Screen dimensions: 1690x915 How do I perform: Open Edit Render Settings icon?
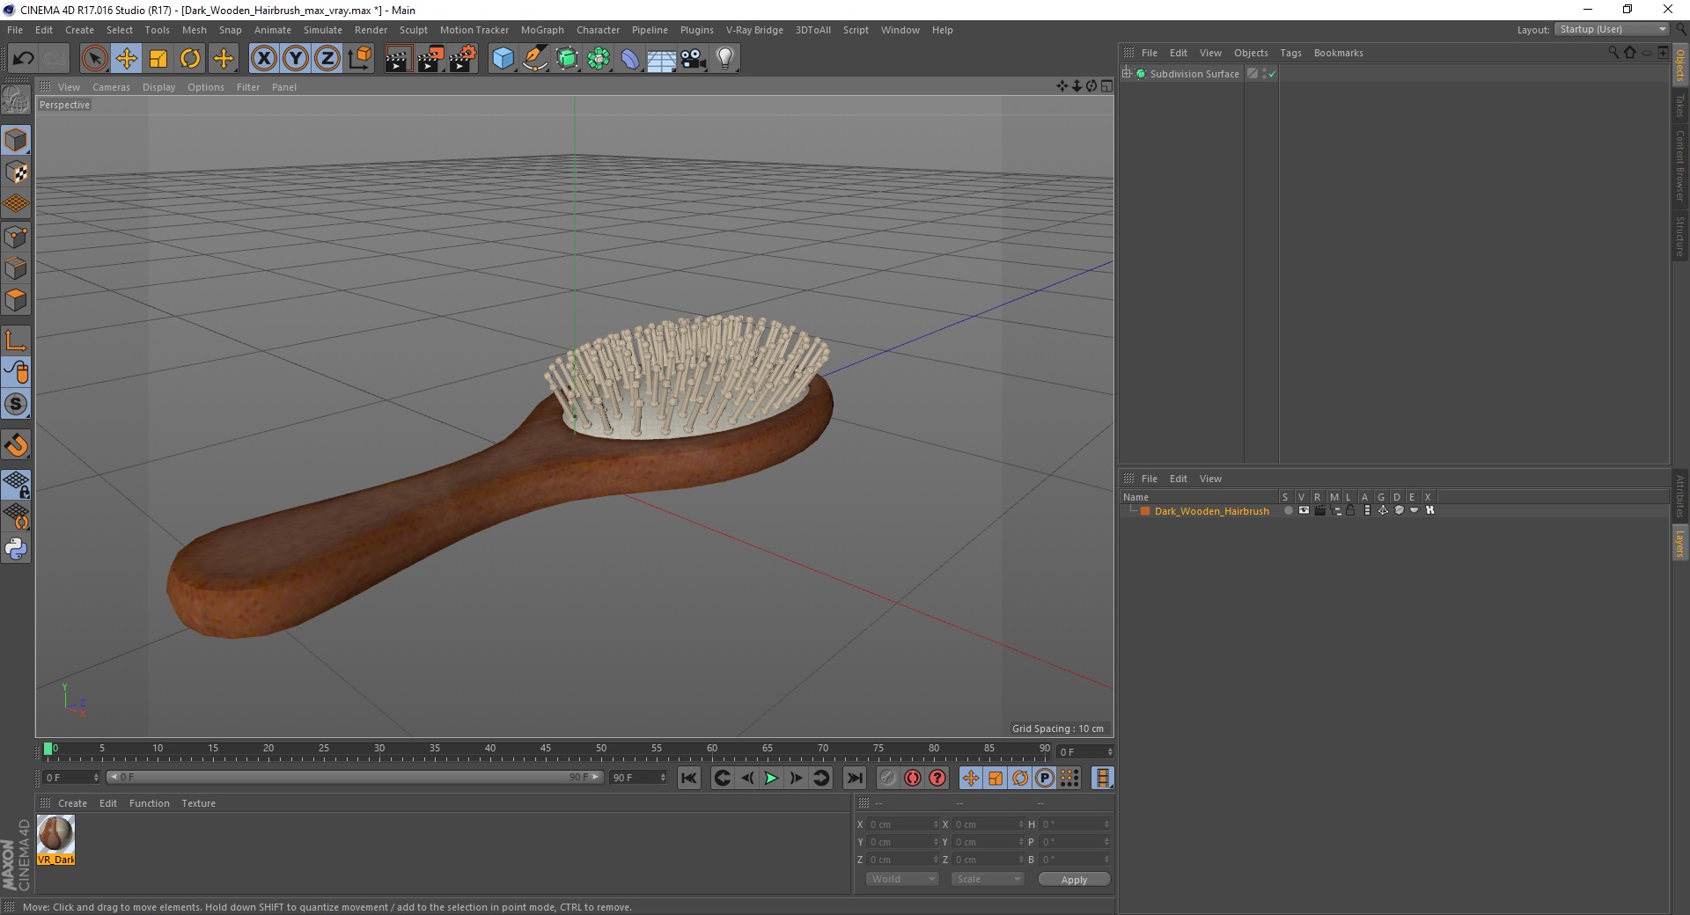pyautogui.click(x=462, y=59)
